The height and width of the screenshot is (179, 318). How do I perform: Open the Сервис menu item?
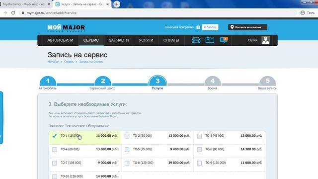pos(91,40)
